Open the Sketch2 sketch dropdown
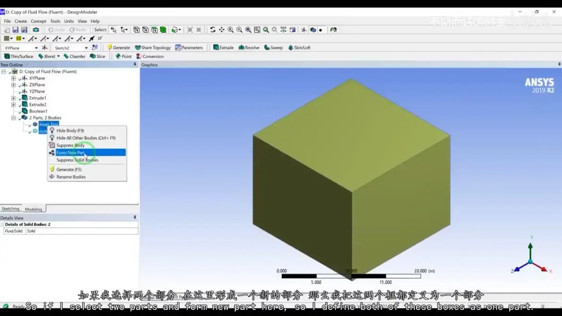The width and height of the screenshot is (562, 316). click(86, 48)
